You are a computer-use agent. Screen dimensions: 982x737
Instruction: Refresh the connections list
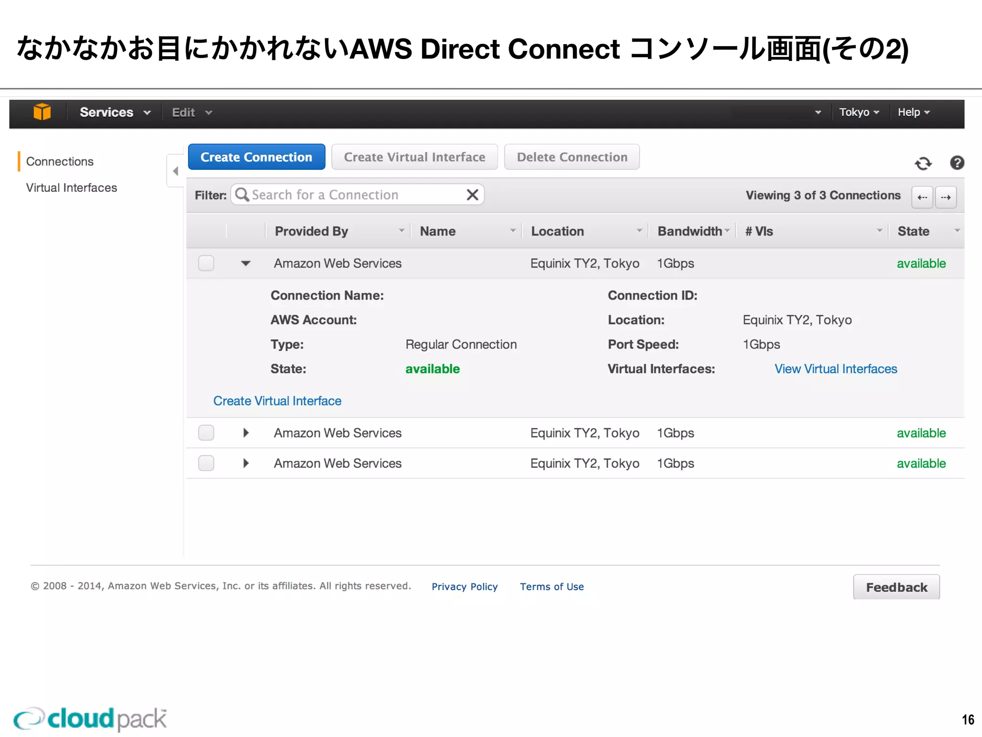tap(923, 164)
